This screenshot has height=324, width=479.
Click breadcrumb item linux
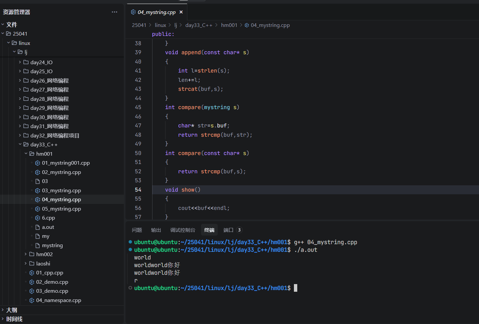point(160,25)
